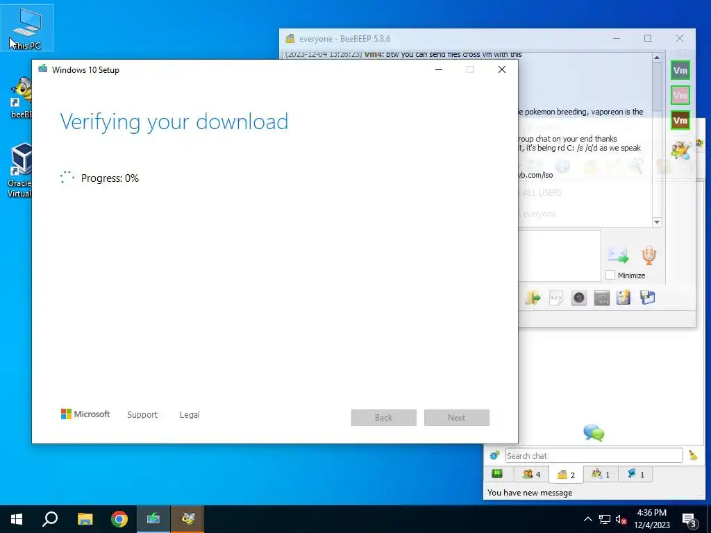
Task: Click the blue double floppy disk icon
Action: 648,298
